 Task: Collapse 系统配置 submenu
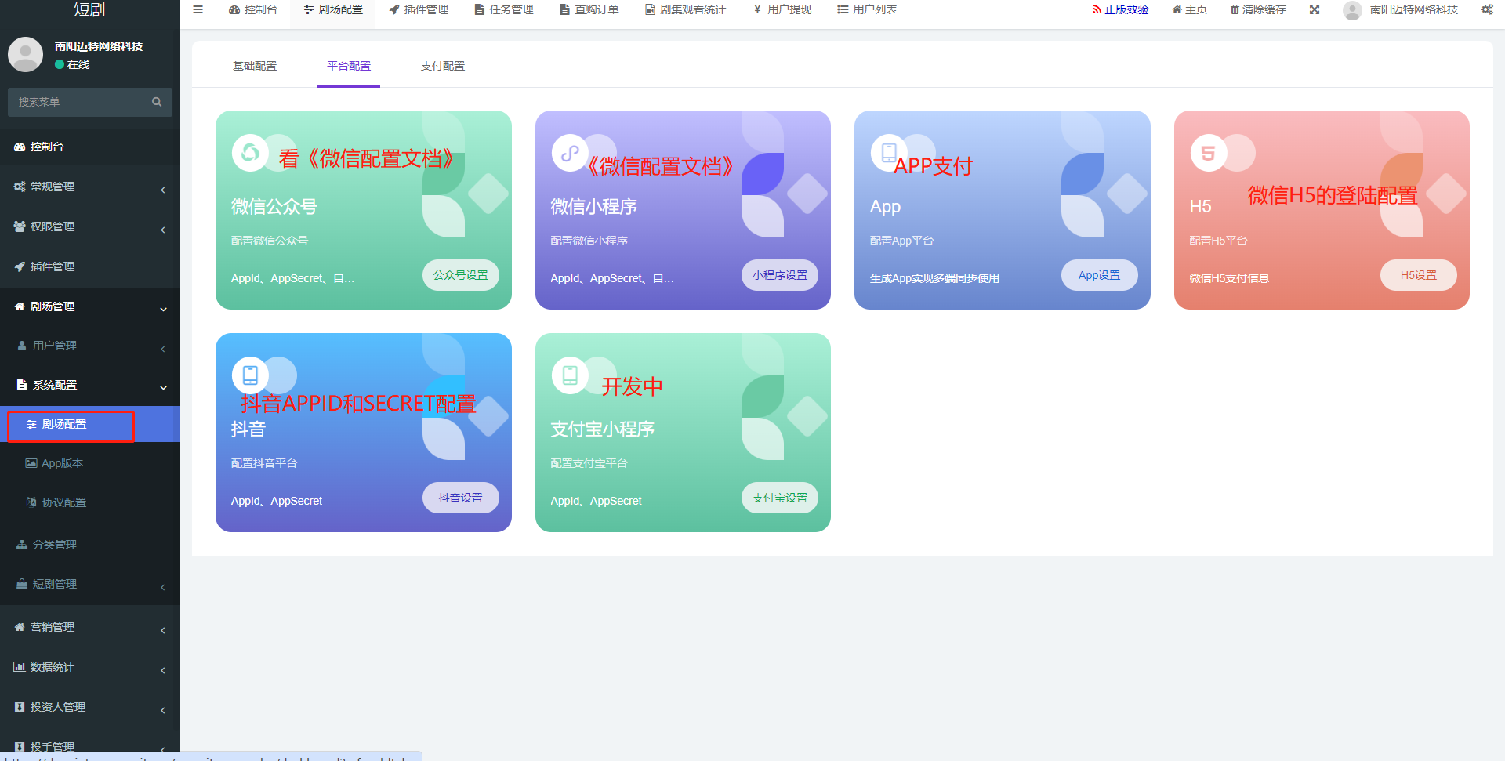click(x=90, y=385)
